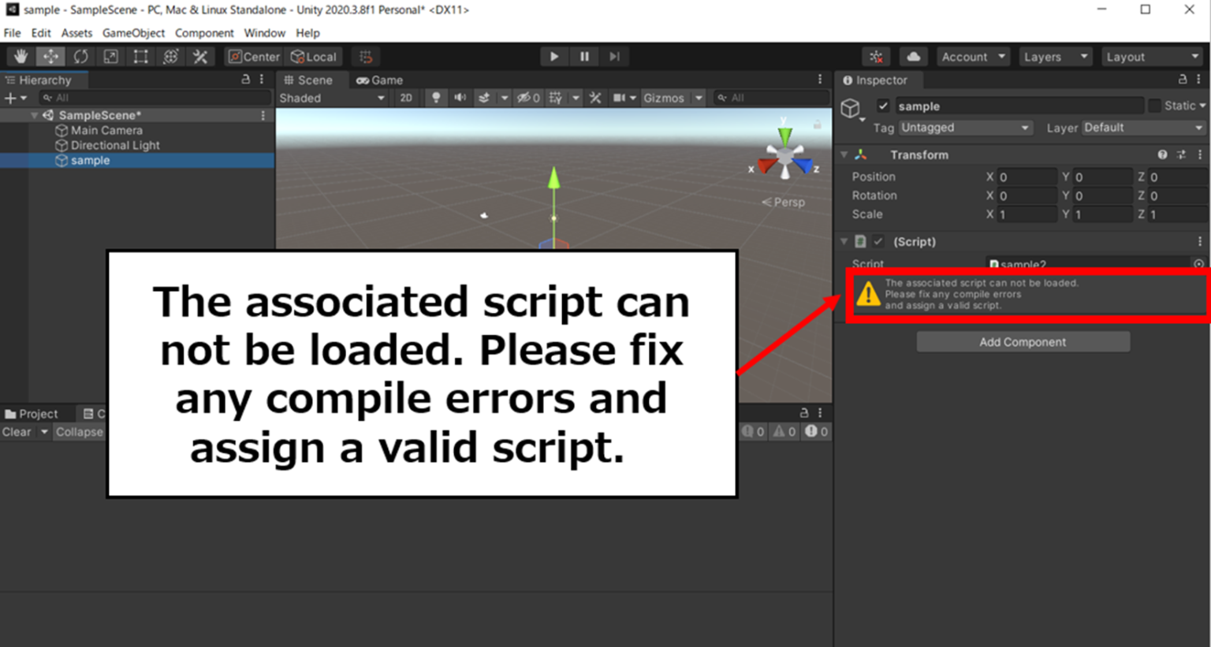Open the Untagged tag dropdown
This screenshot has width=1211, height=647.
965,128
